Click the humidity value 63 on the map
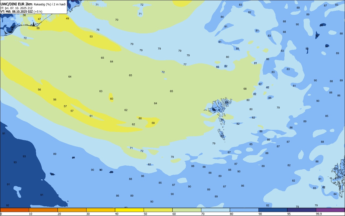 point(101,91)
